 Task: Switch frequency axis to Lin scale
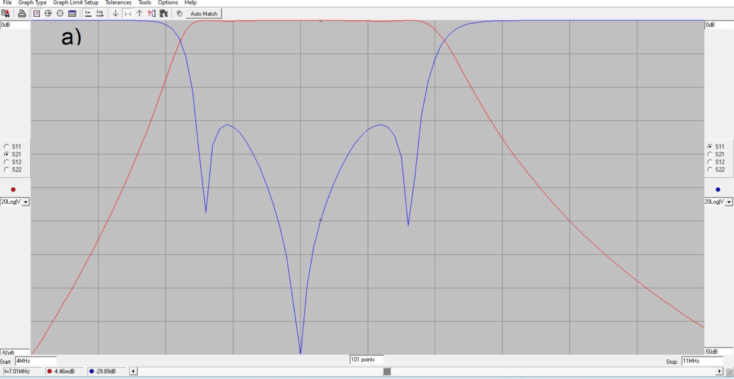[87, 13]
